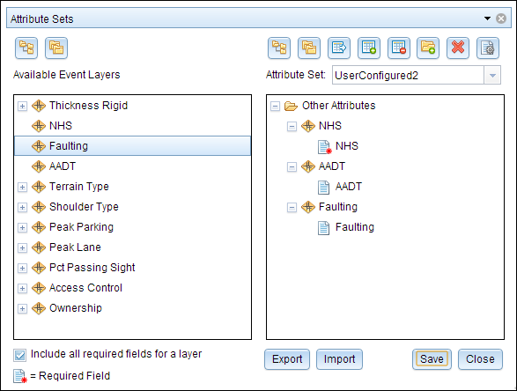Click the add folder group icon

coord(428,48)
